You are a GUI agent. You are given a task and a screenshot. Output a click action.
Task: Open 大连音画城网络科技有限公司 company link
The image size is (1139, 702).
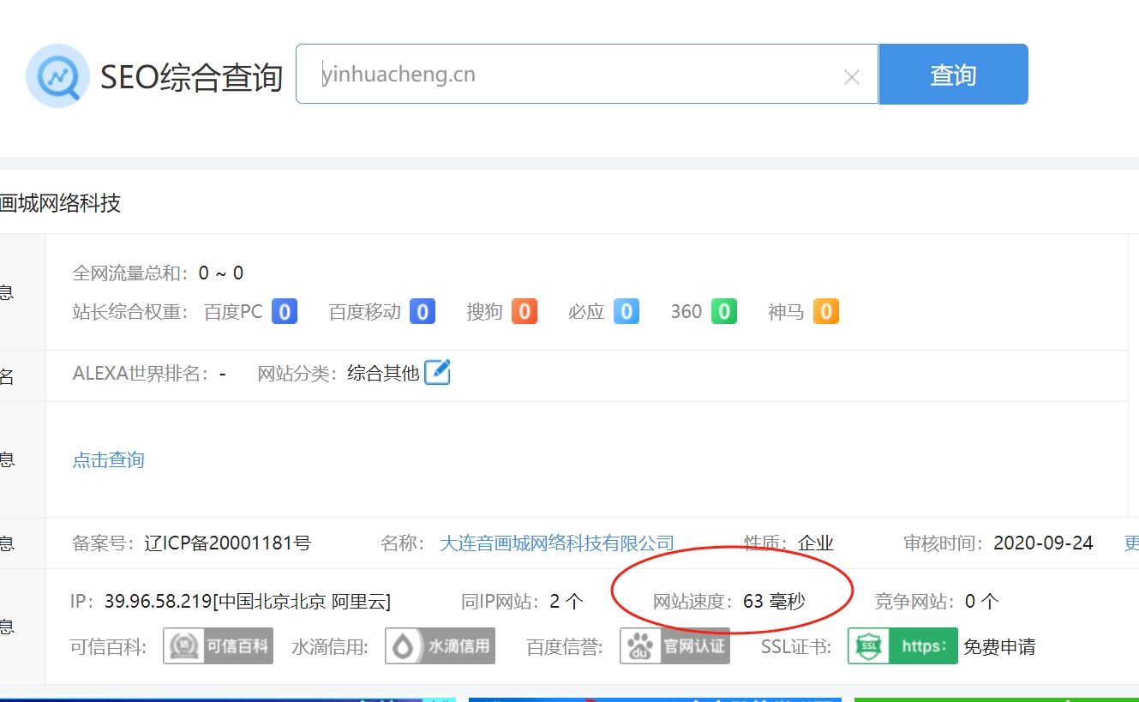pos(556,543)
